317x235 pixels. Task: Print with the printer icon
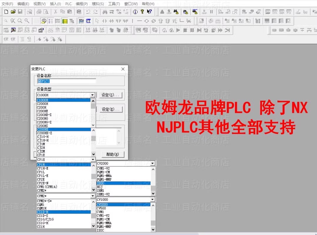point(39,12)
